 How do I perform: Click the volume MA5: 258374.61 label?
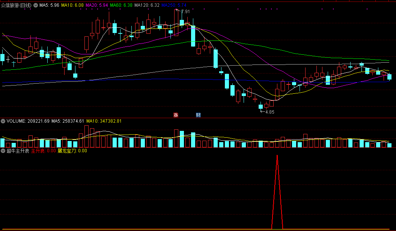[68, 121]
